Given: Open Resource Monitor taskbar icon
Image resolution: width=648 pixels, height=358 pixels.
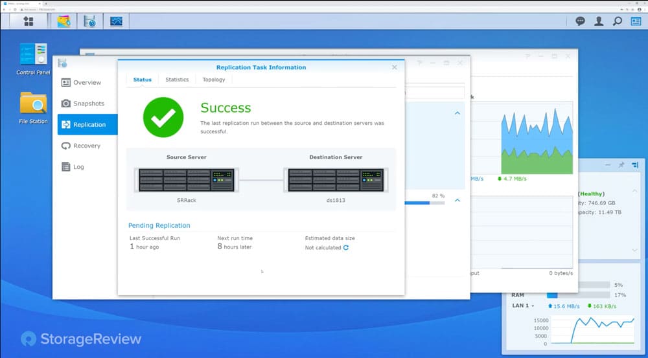Looking at the screenshot, I should click(x=116, y=21).
